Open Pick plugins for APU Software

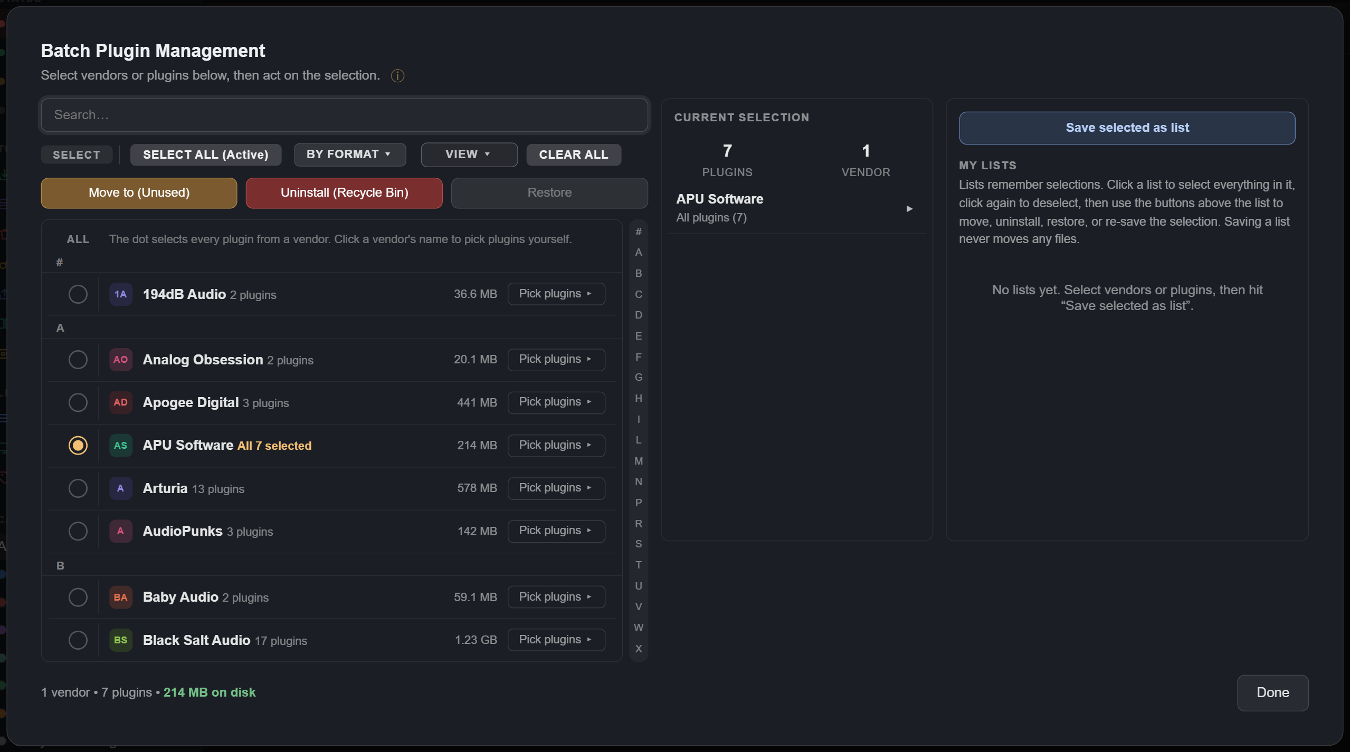tap(556, 446)
